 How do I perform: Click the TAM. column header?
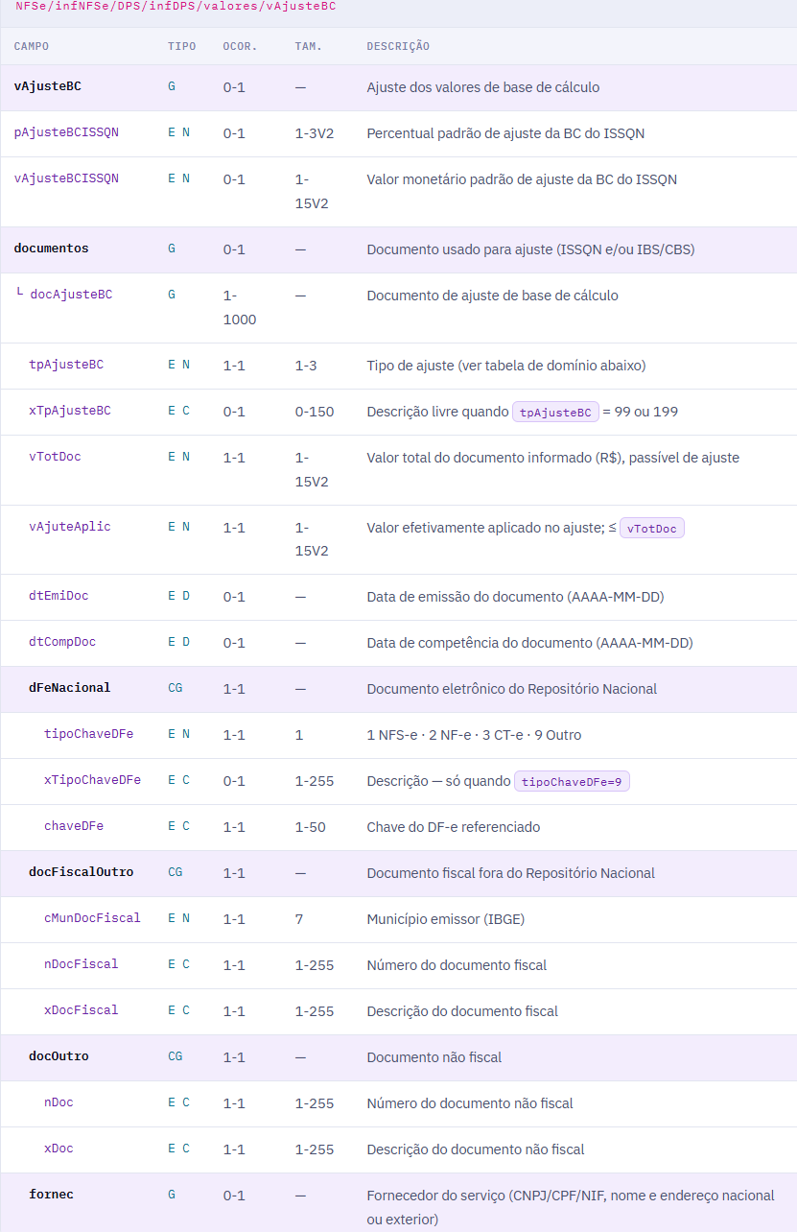[308, 46]
